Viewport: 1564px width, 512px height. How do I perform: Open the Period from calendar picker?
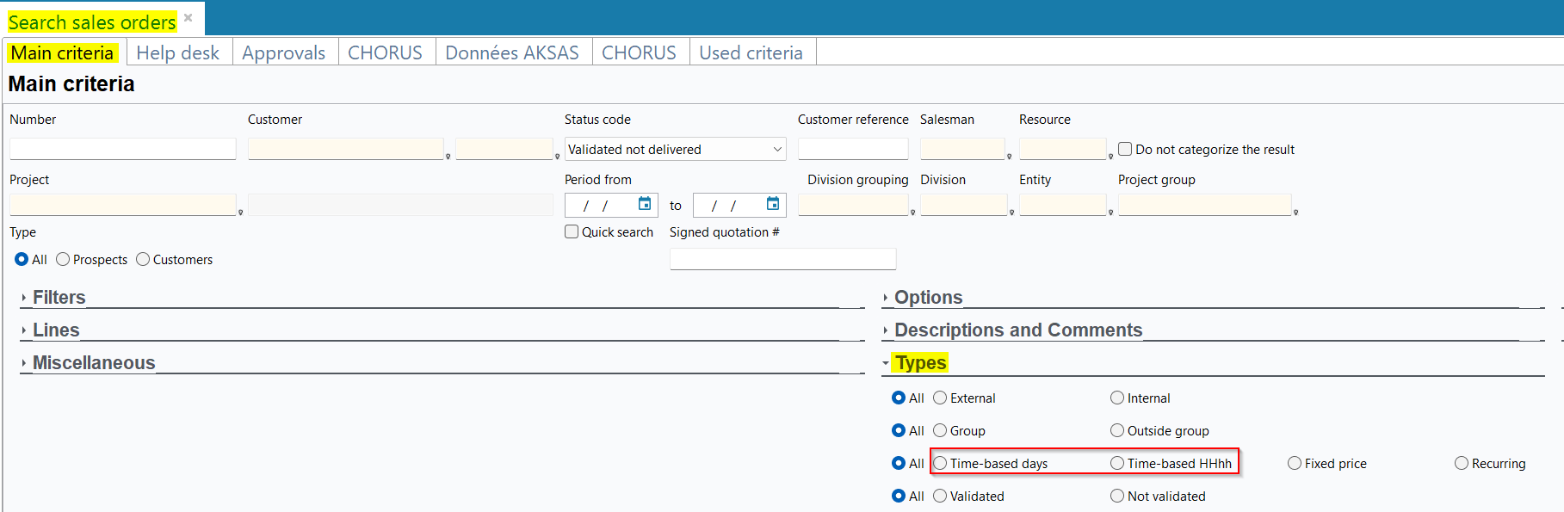click(x=644, y=204)
